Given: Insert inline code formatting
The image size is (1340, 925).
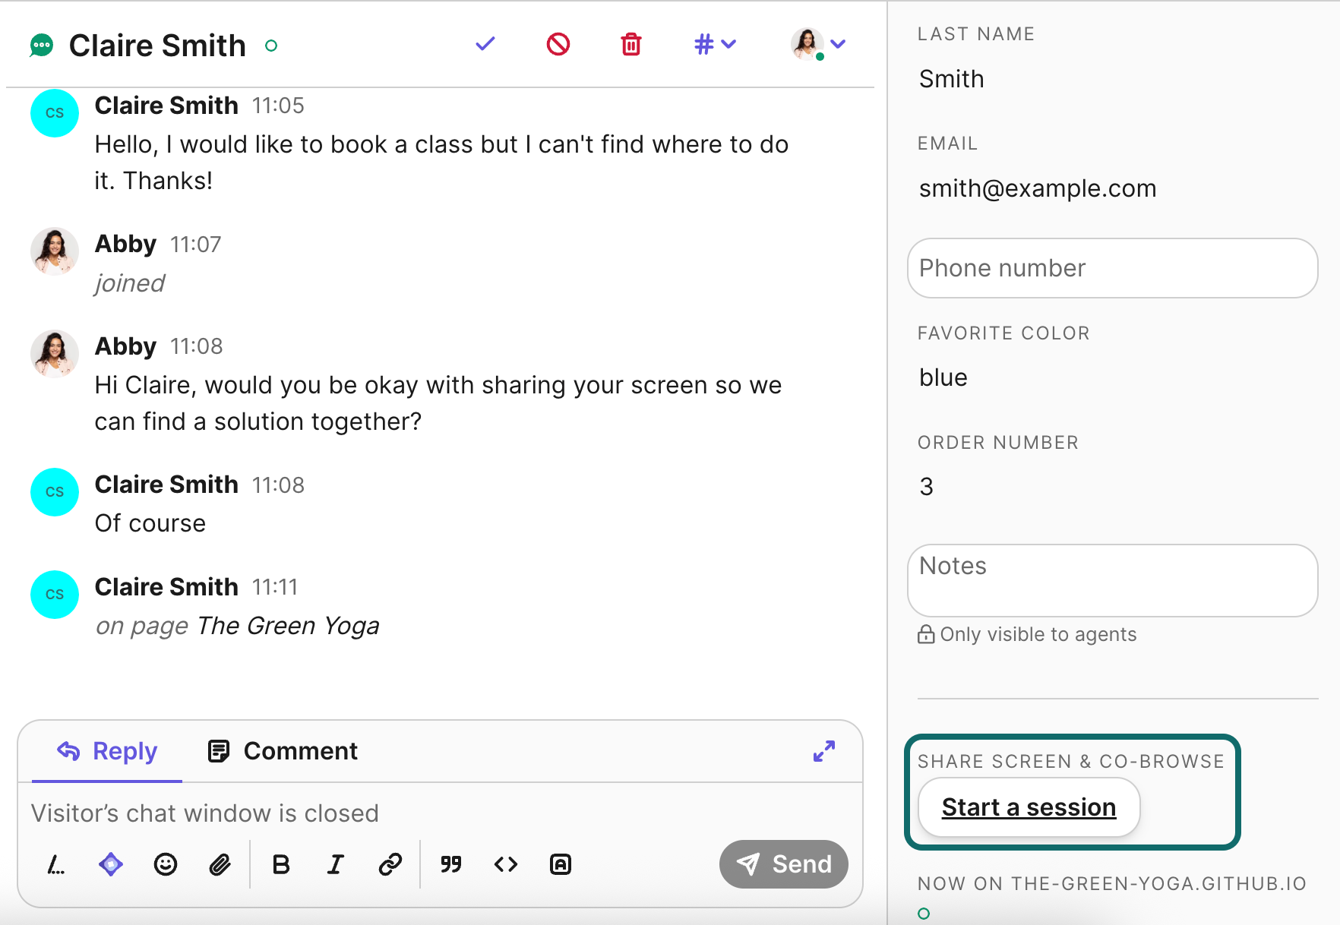Looking at the screenshot, I should [x=506, y=864].
